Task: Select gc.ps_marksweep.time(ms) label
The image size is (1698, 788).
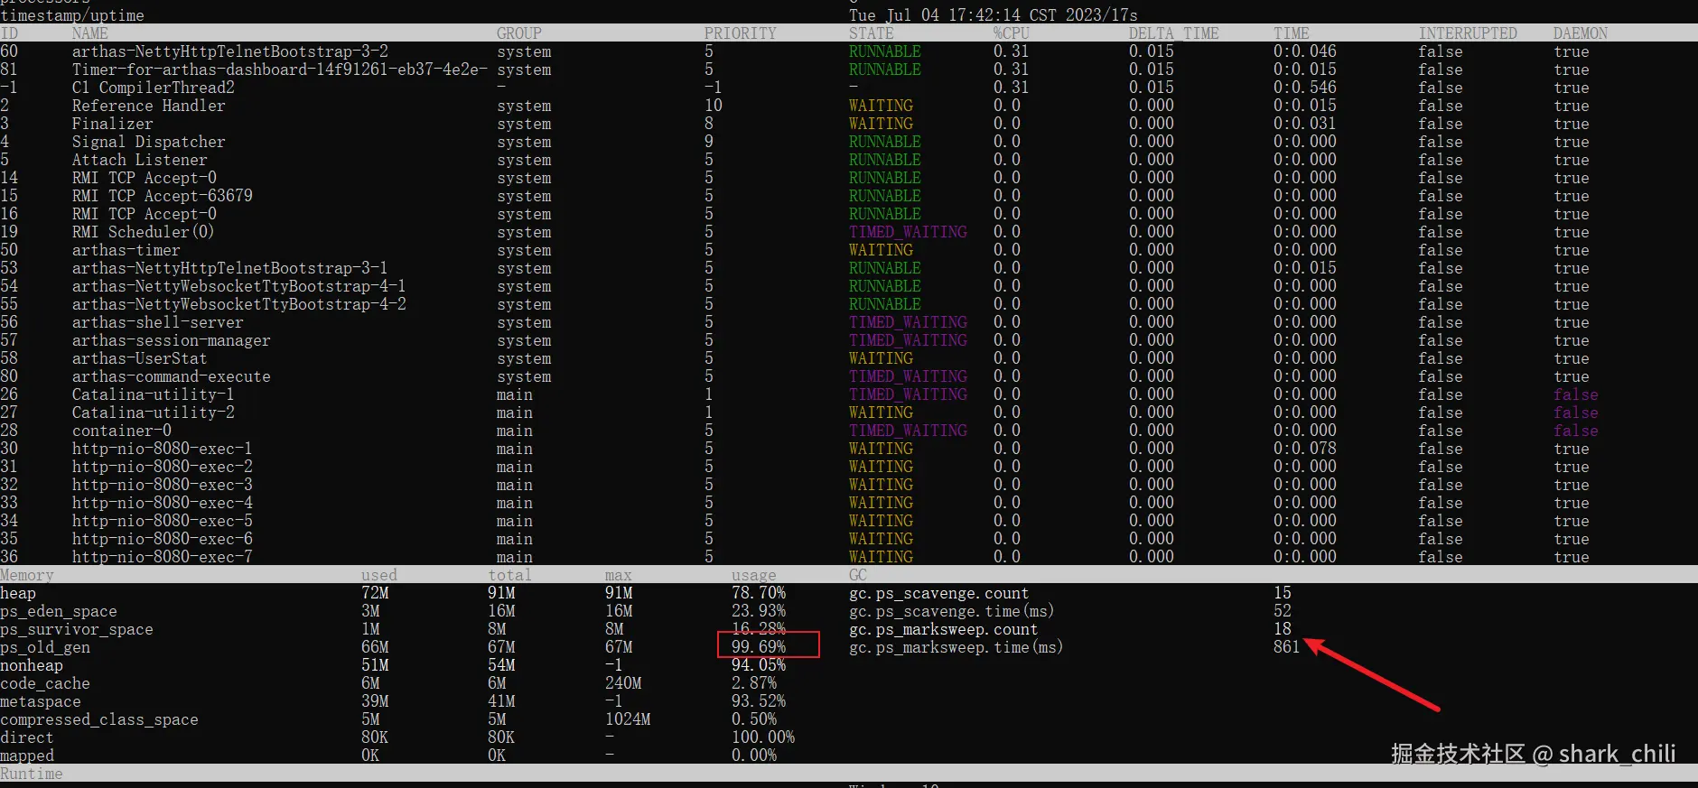Action: (x=956, y=647)
